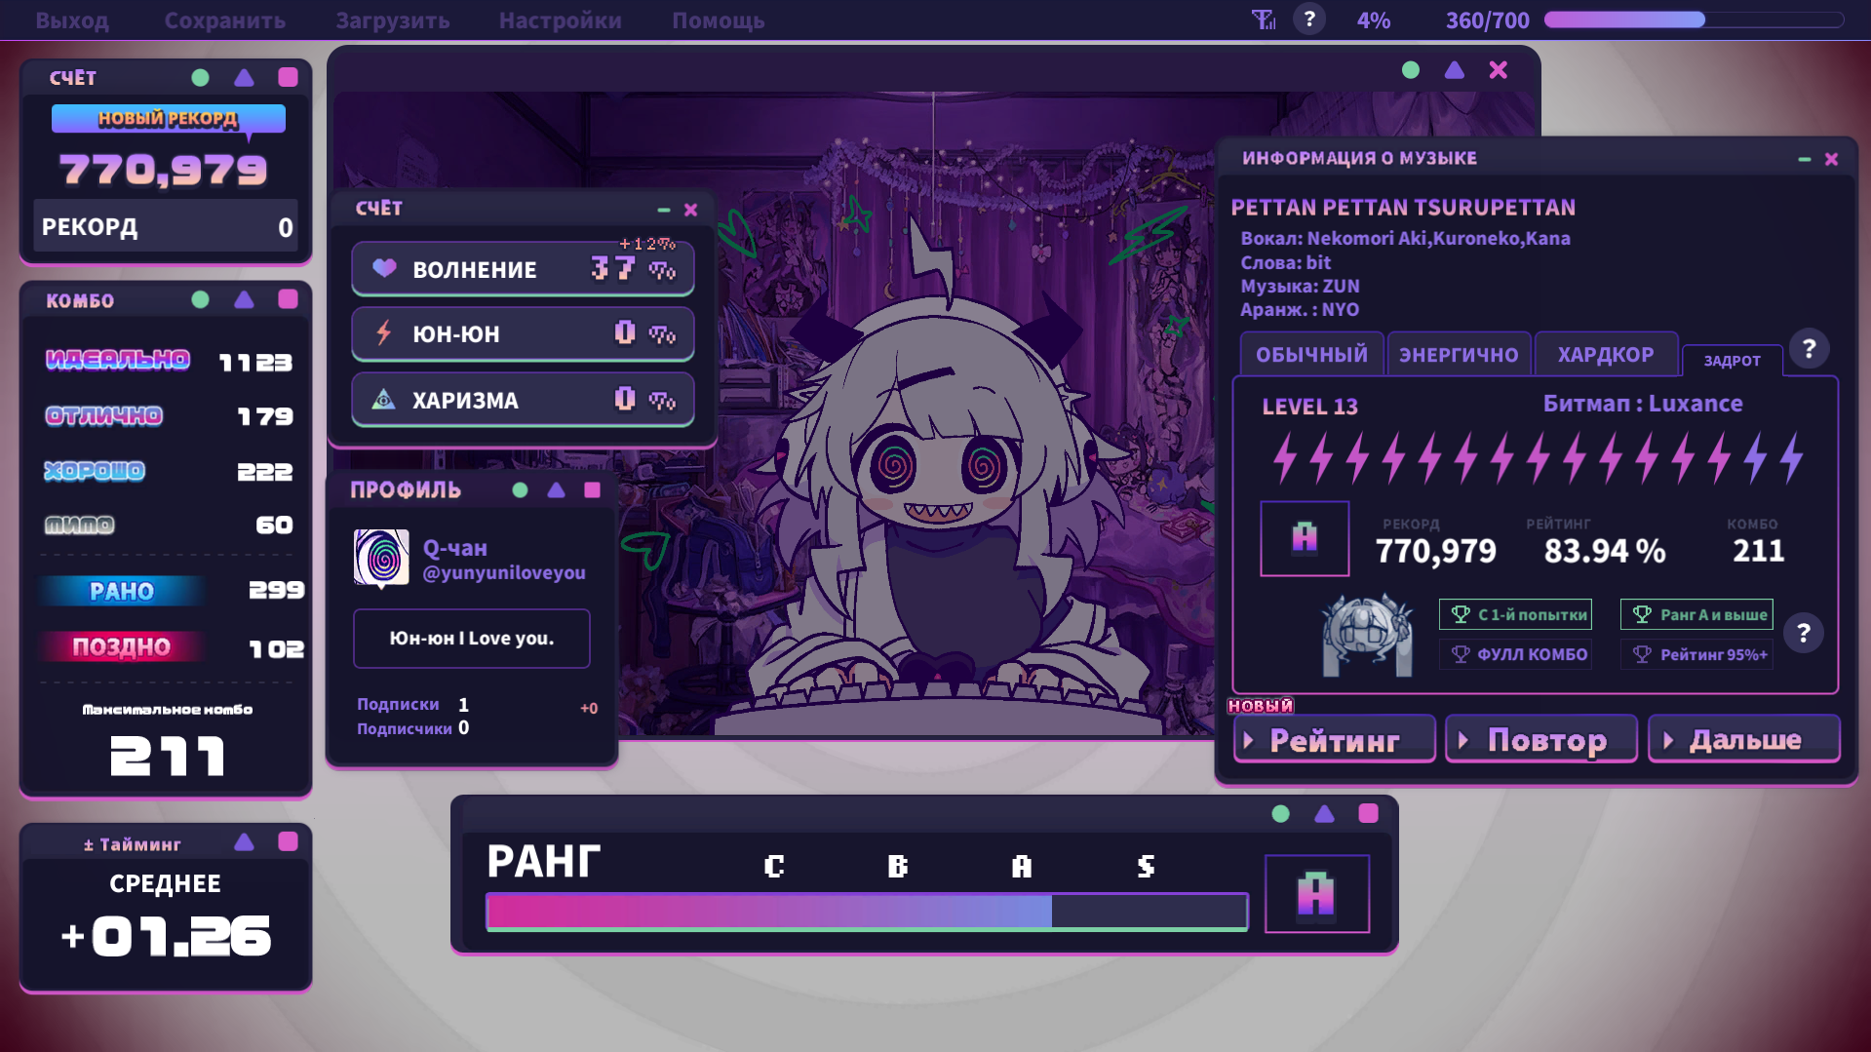
Task: Switch to the ХАРДКОР difficulty tab
Action: (1606, 354)
